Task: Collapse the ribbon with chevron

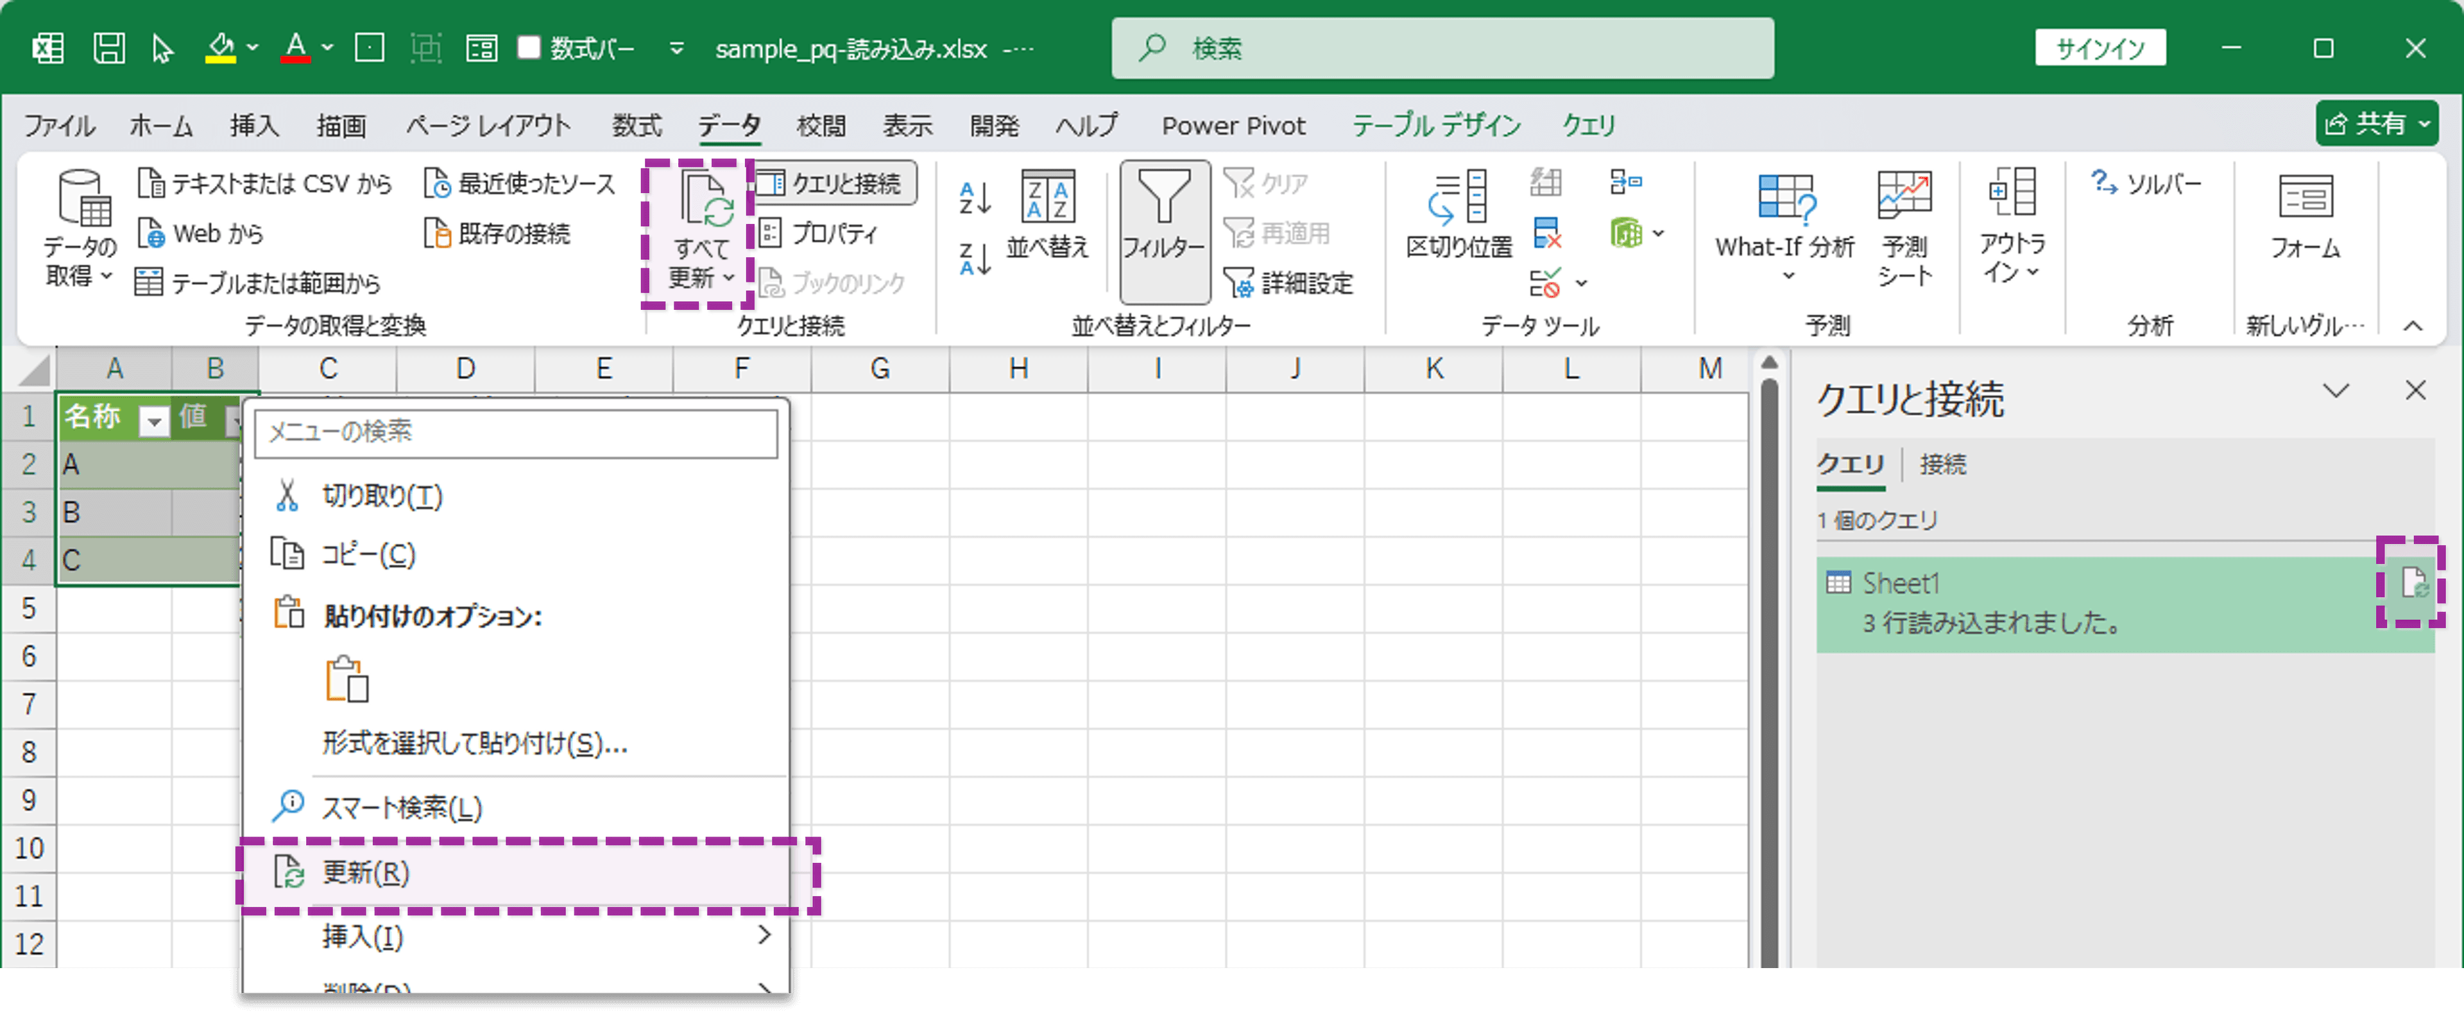Action: 2413,326
